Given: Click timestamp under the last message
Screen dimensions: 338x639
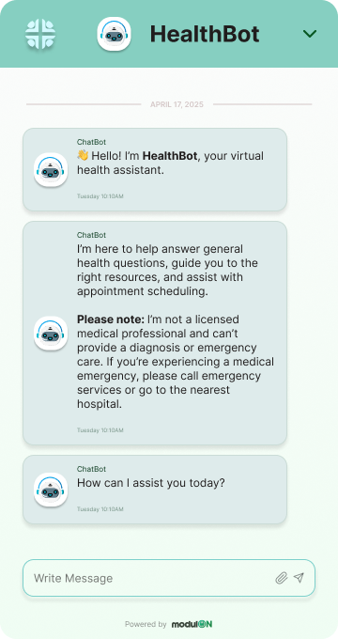Looking at the screenshot, I should 100,509.
